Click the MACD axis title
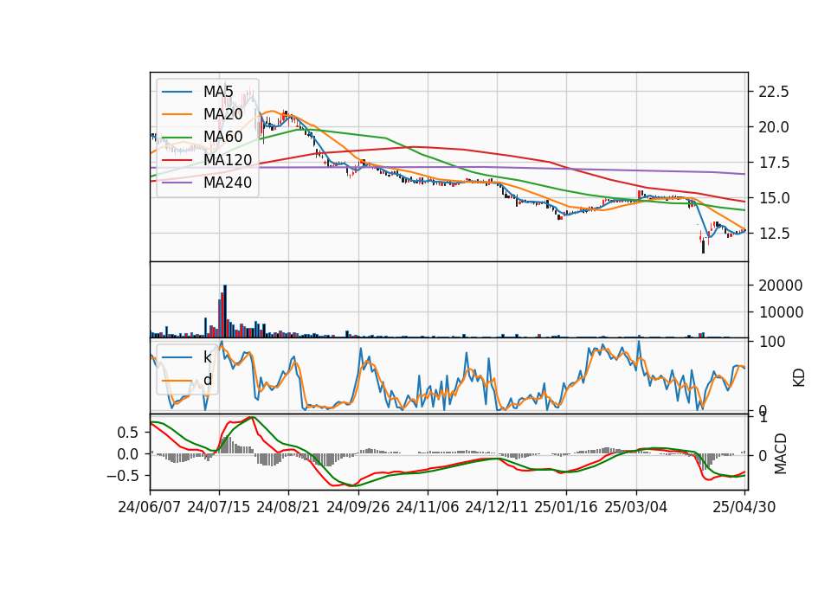831x597 pixels. [x=781, y=453]
